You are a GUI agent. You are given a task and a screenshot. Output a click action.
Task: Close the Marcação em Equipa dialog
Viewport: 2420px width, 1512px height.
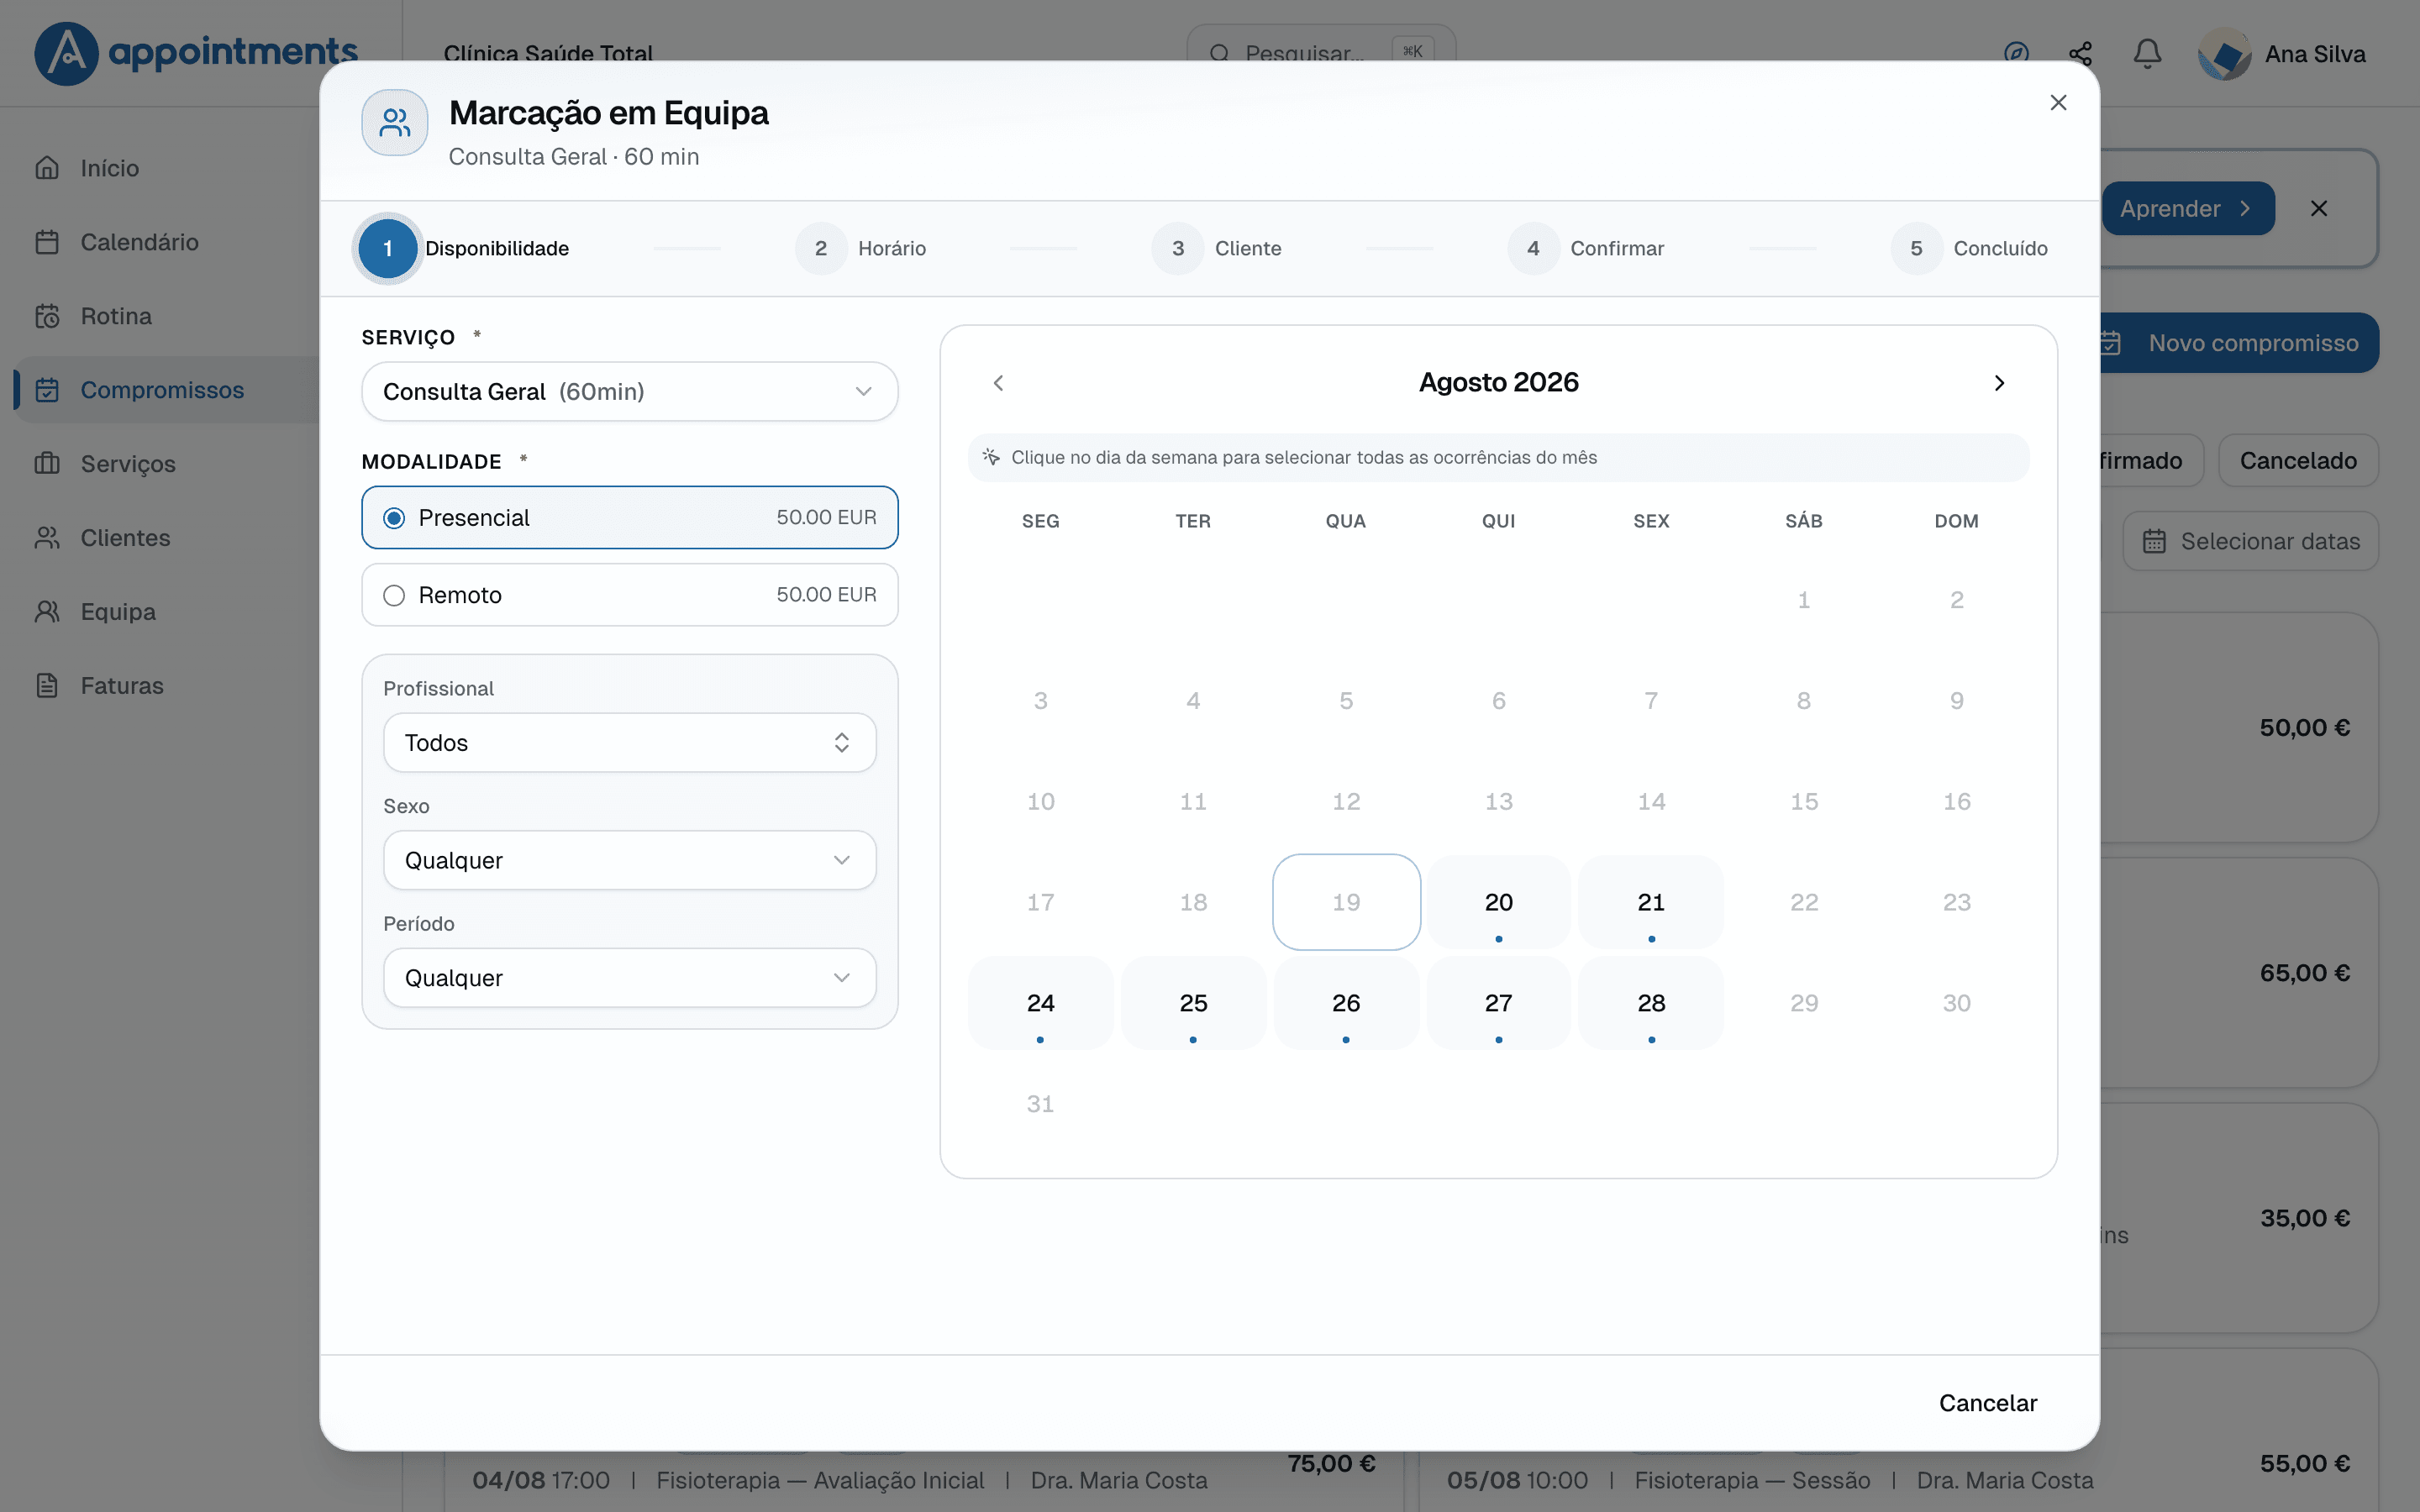pos(2058,103)
